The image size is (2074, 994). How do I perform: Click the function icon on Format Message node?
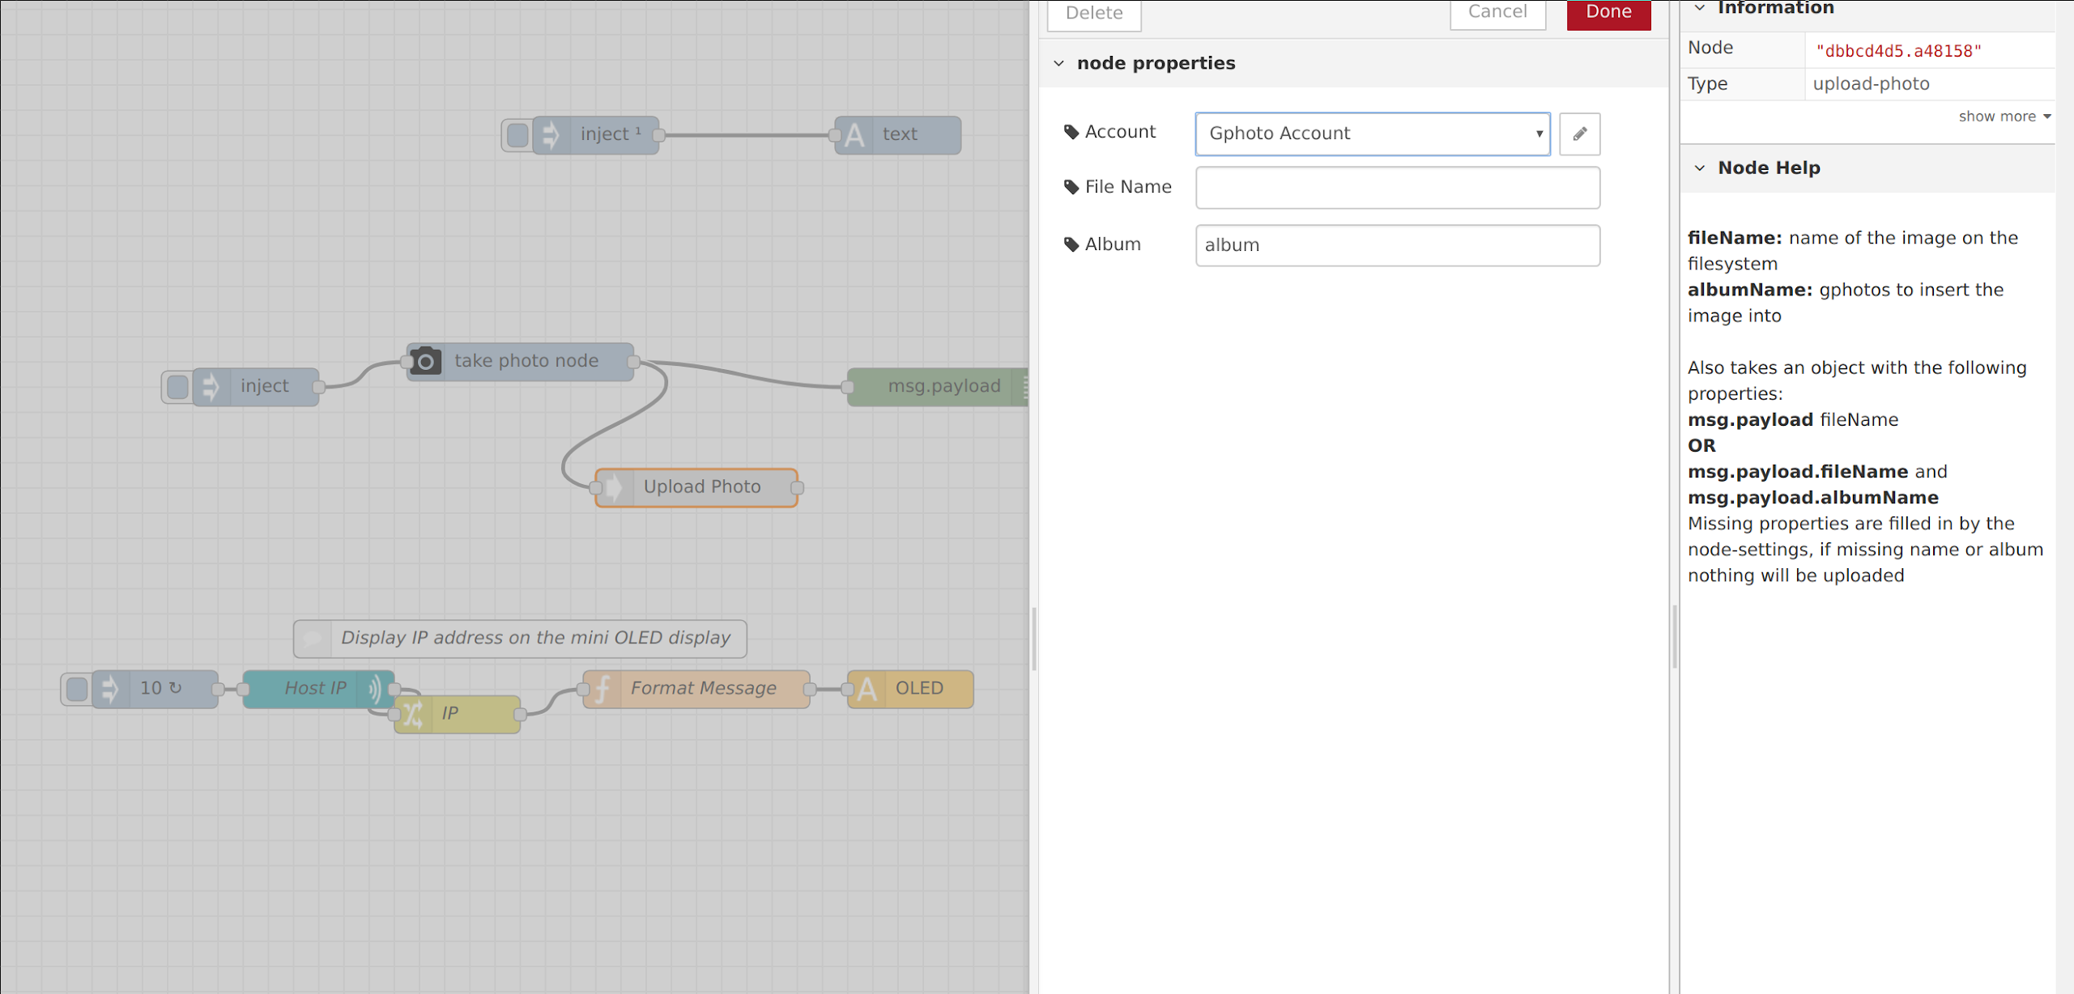pos(603,689)
